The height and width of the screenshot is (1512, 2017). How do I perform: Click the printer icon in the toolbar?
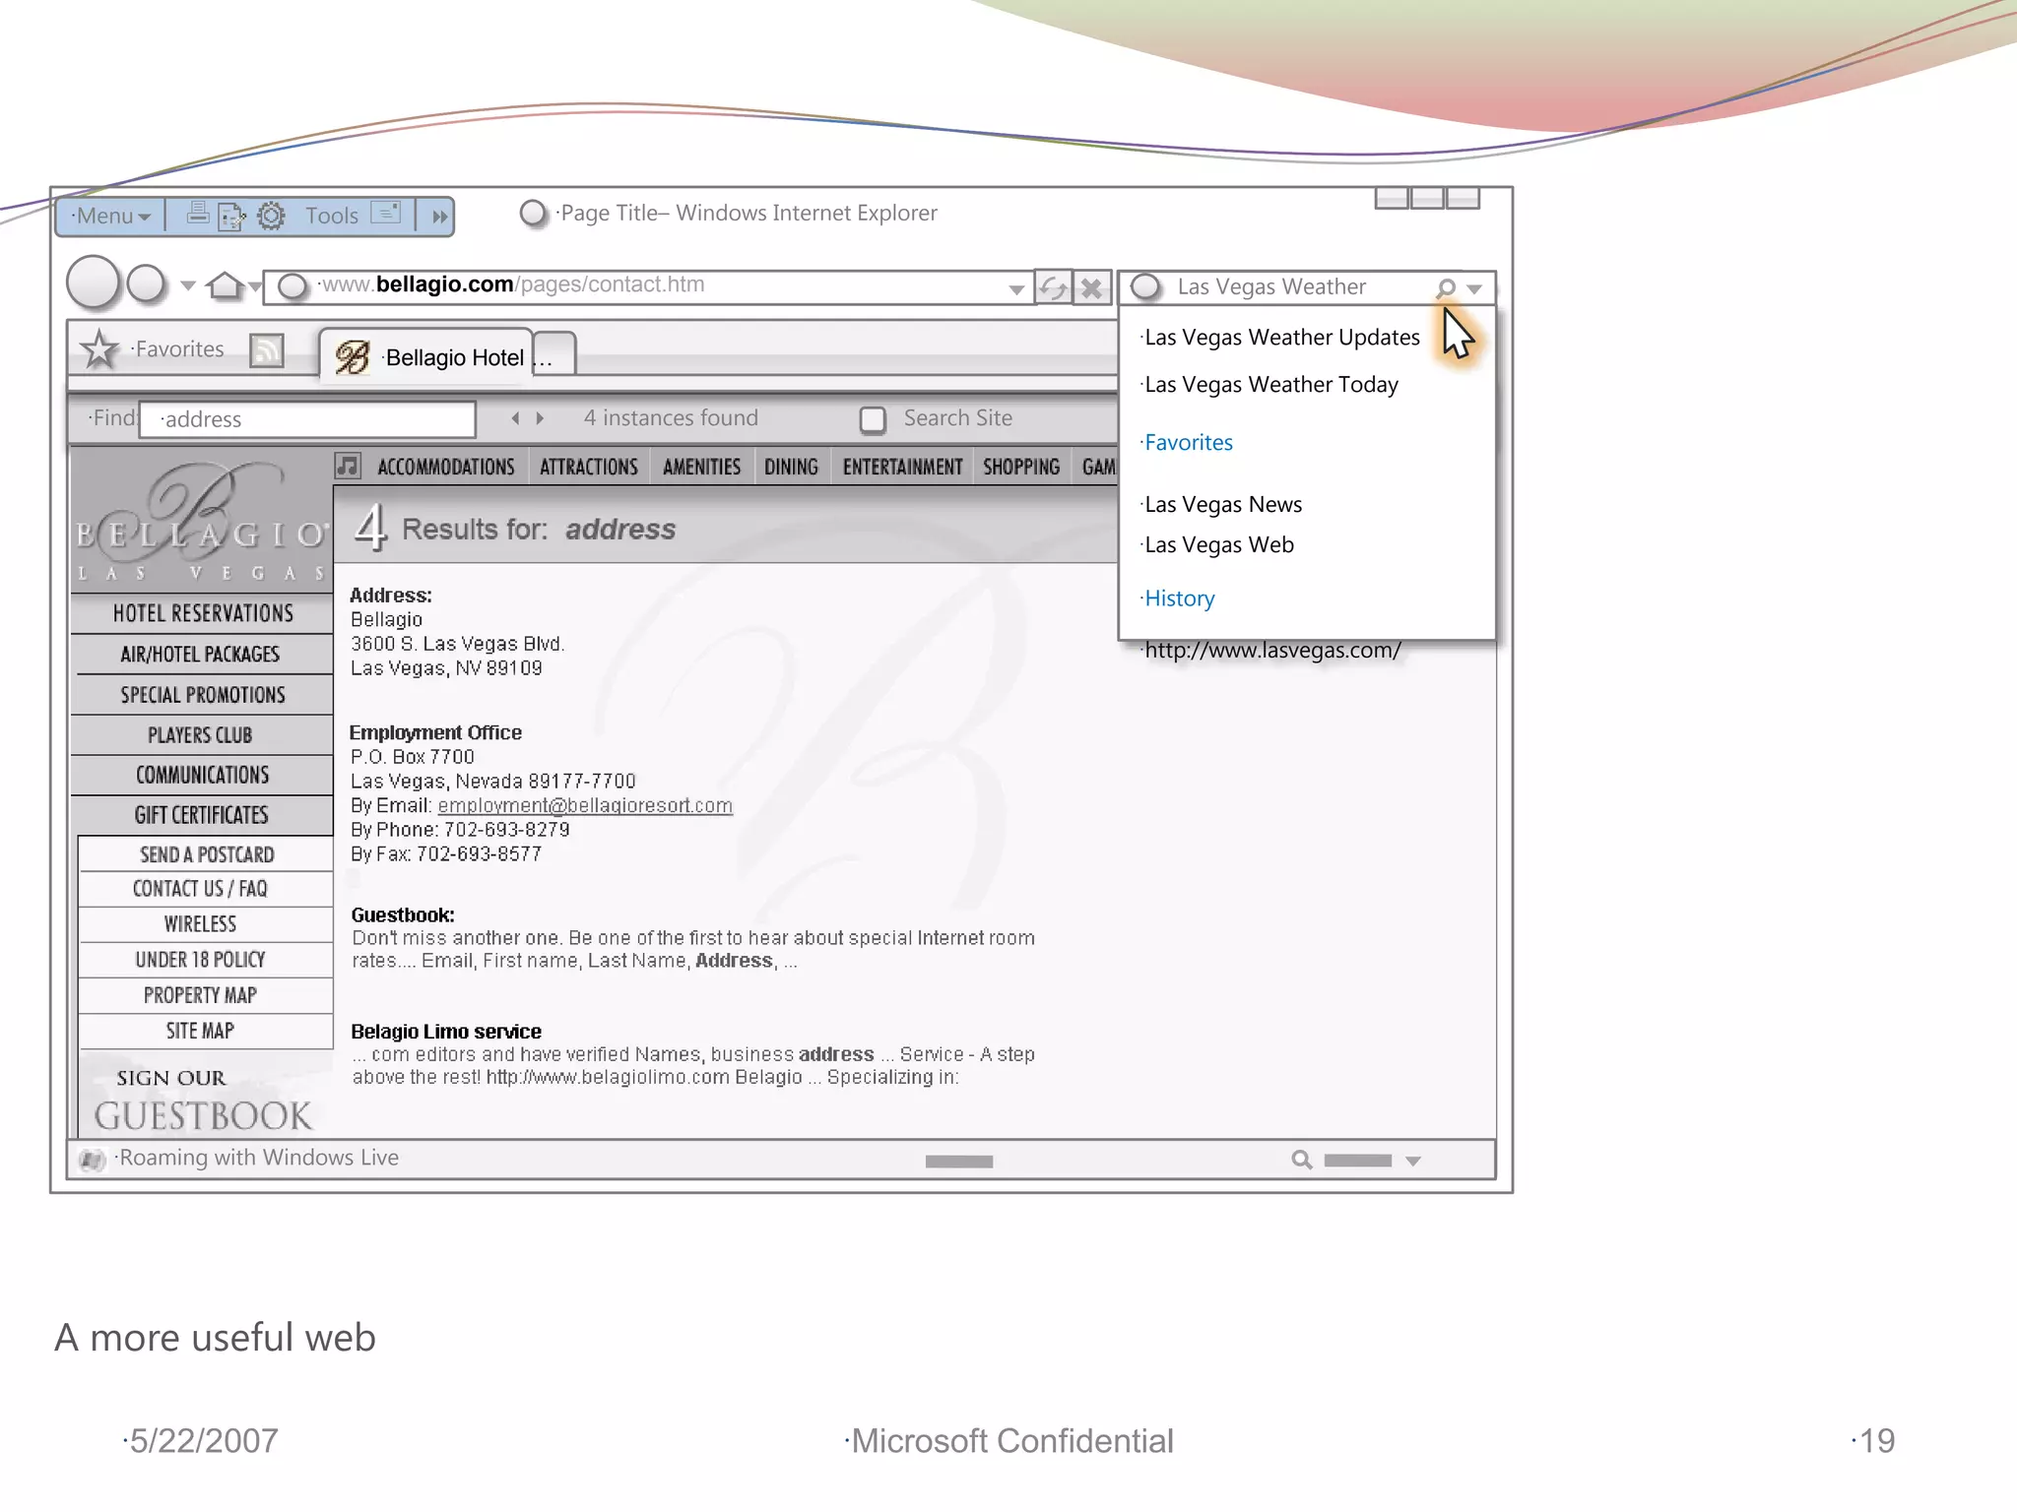(x=198, y=213)
